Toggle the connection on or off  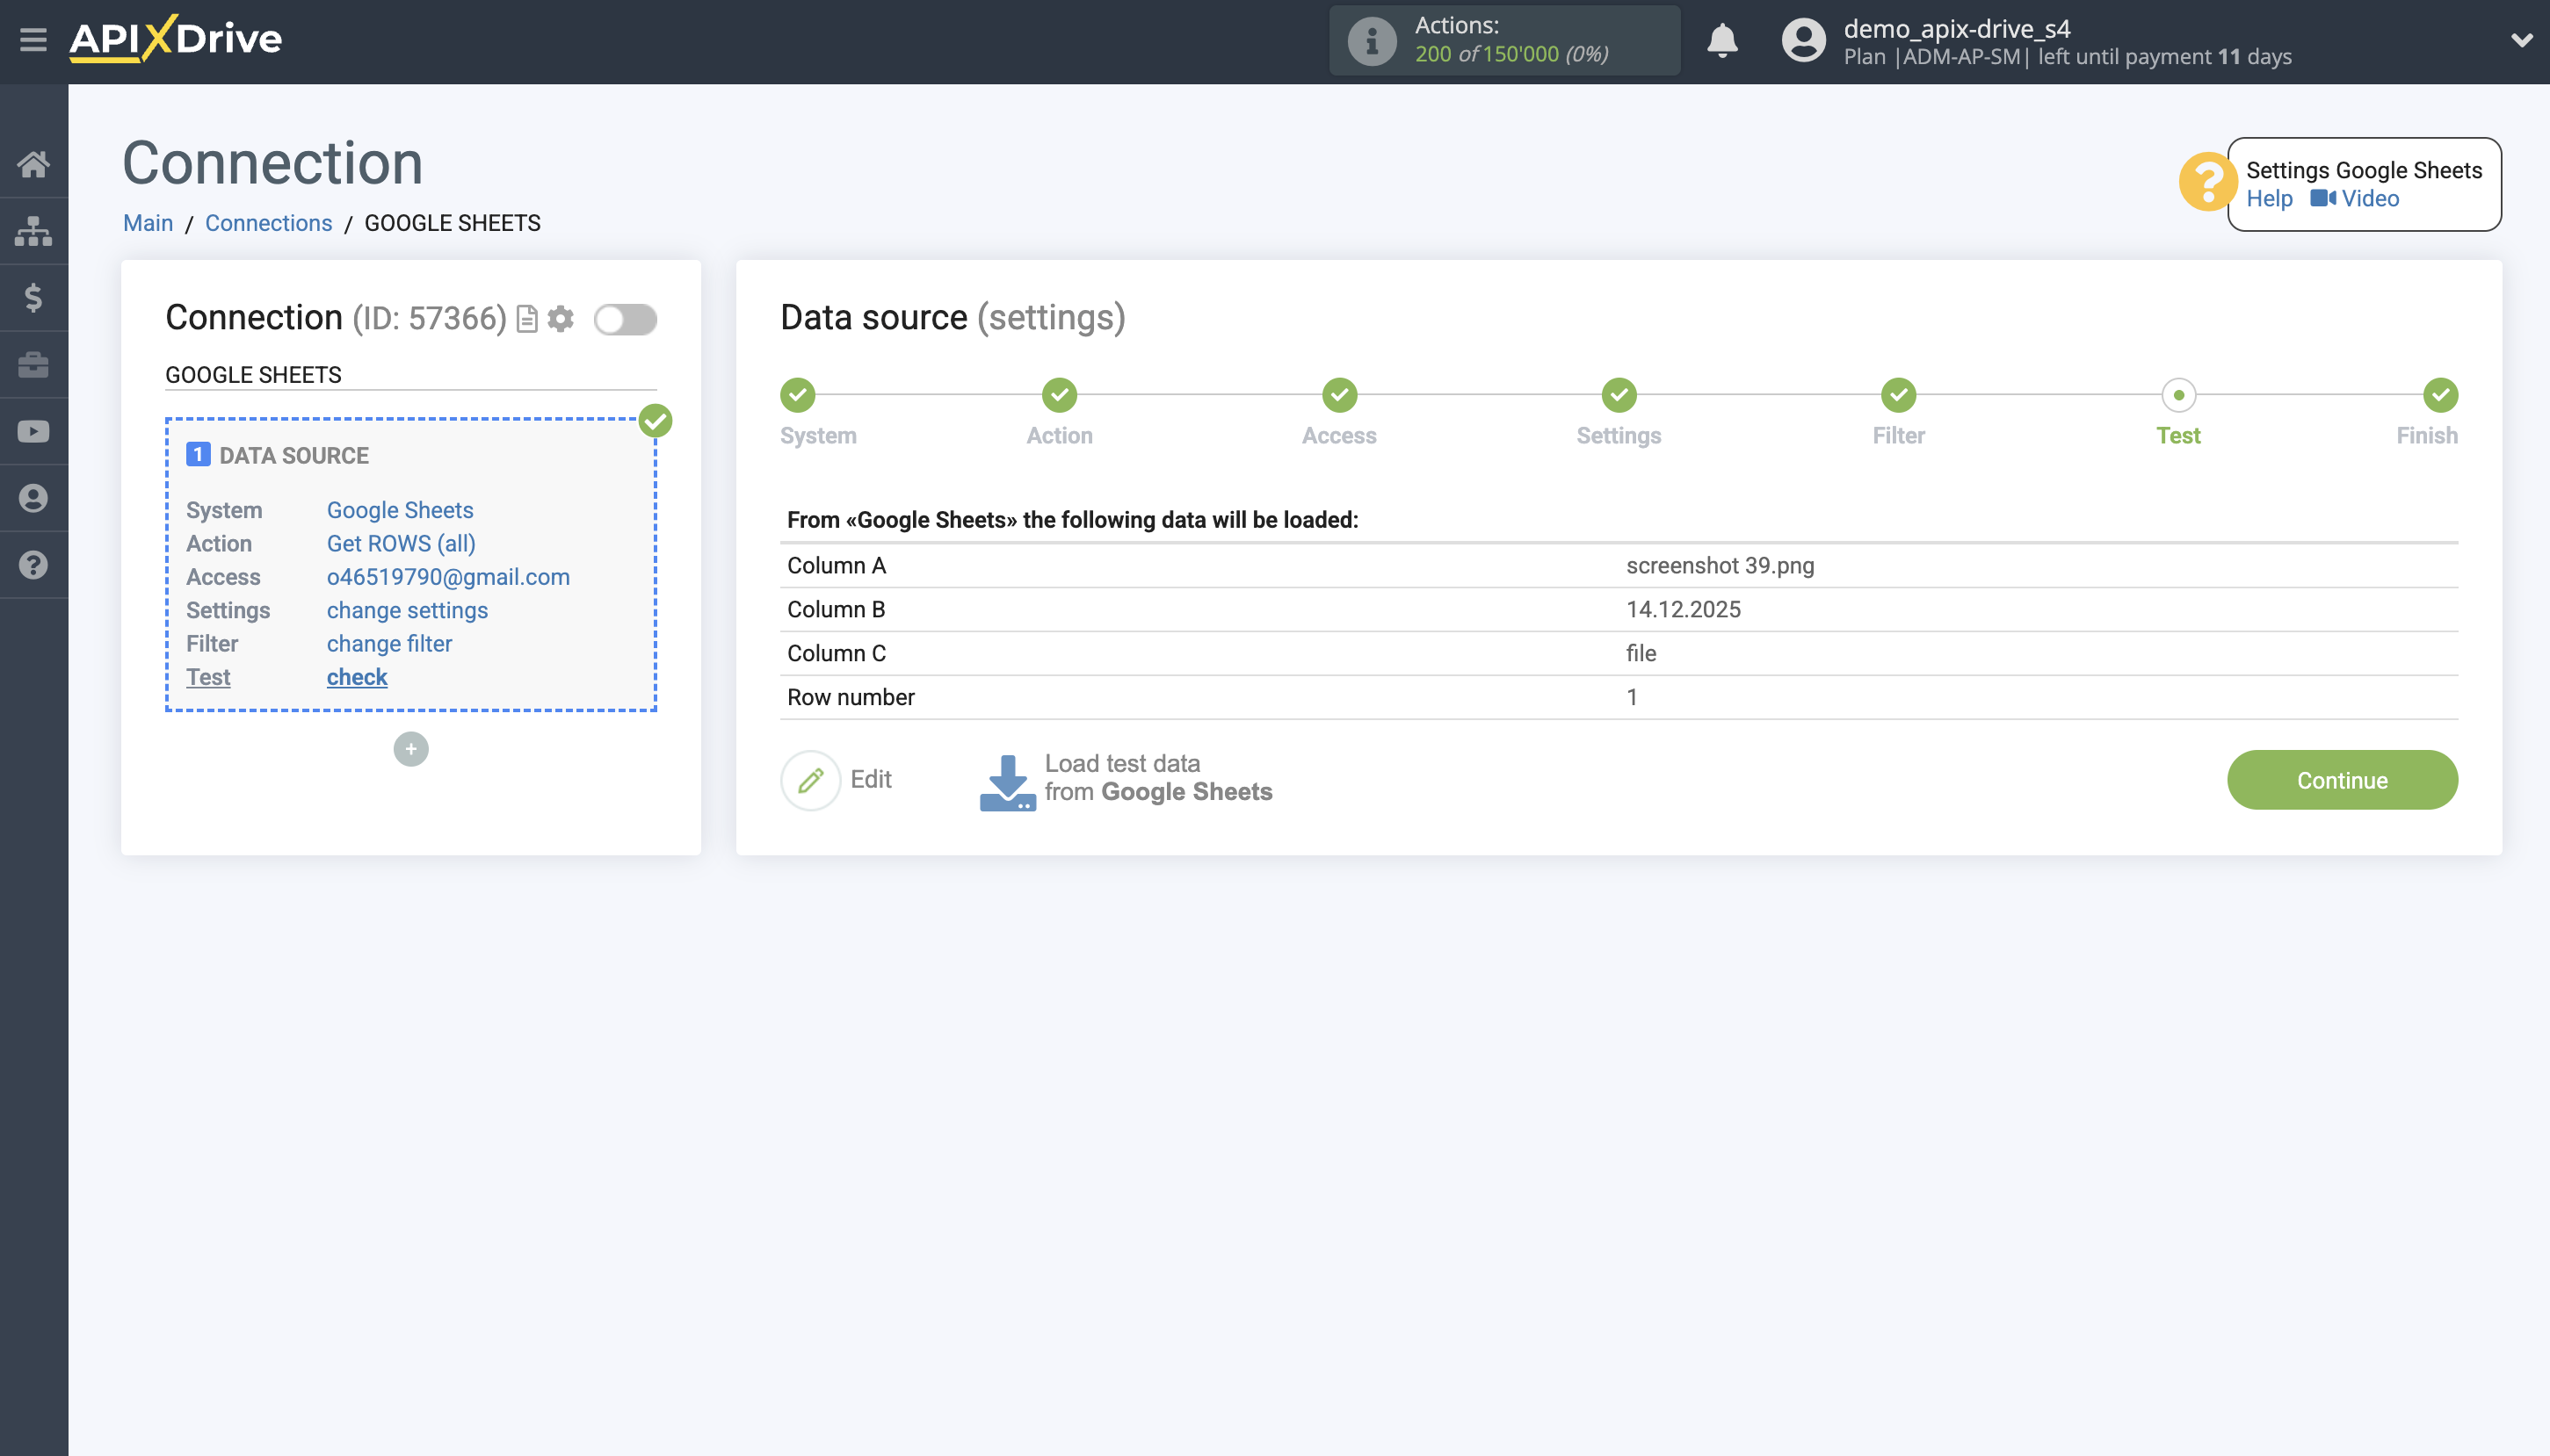627,319
